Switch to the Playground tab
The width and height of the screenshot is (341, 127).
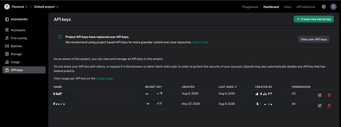click(250, 7)
